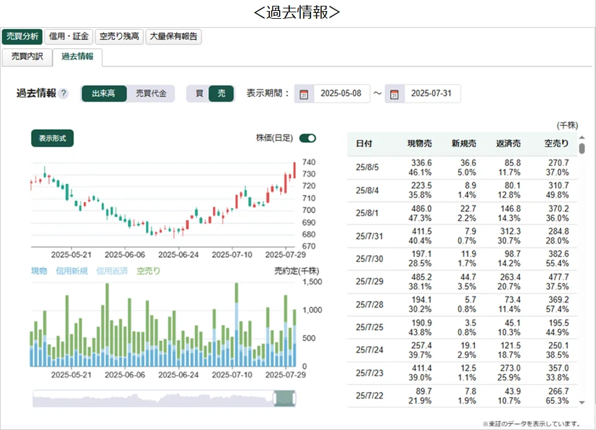This screenshot has width=596, height=430.
Task: Click the 現物売 column header
Action: coord(420,144)
